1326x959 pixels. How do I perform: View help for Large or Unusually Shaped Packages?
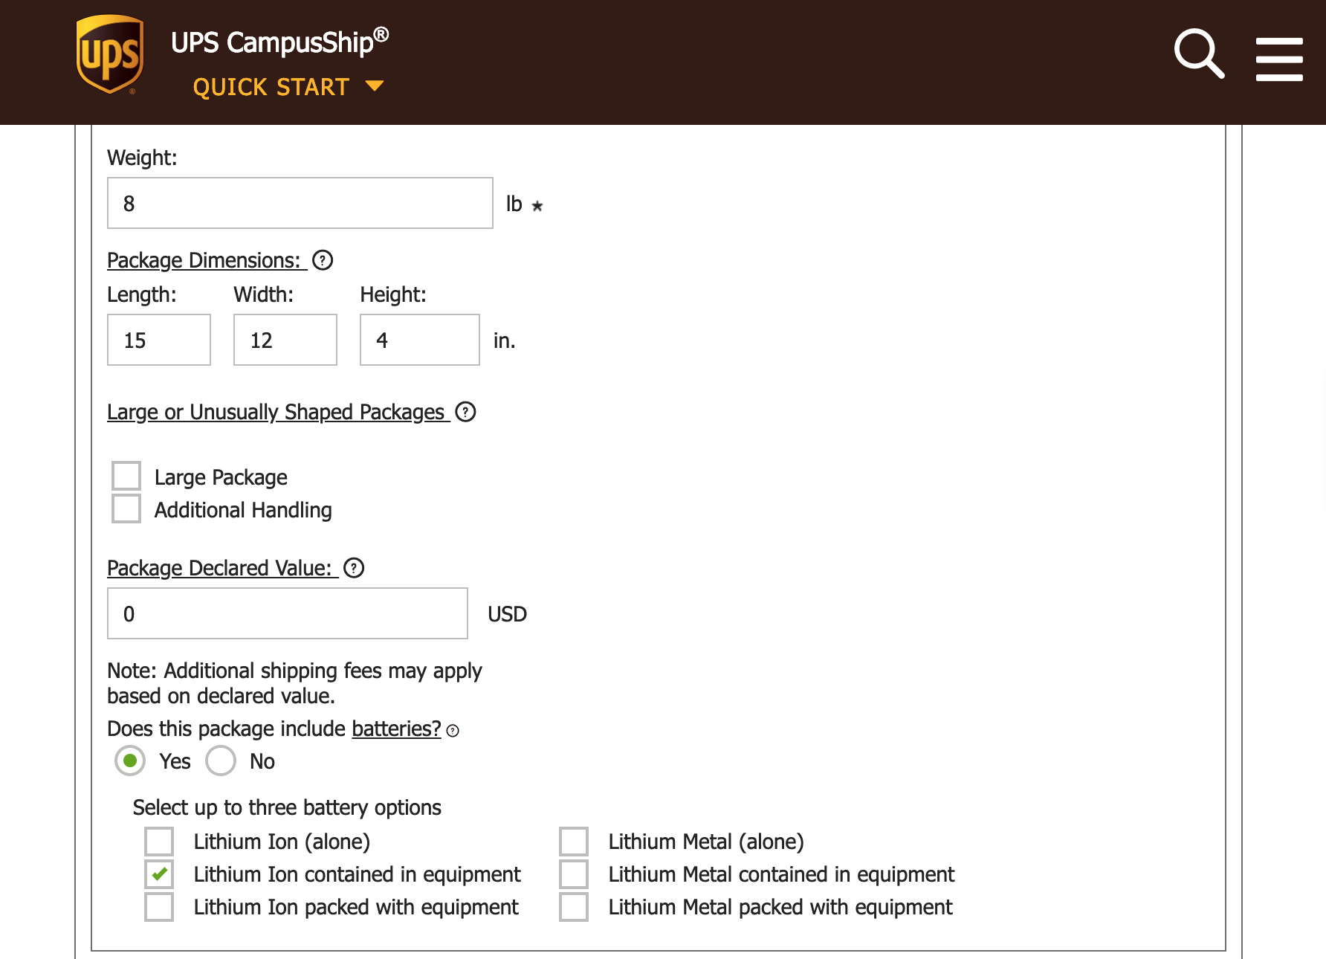(466, 413)
